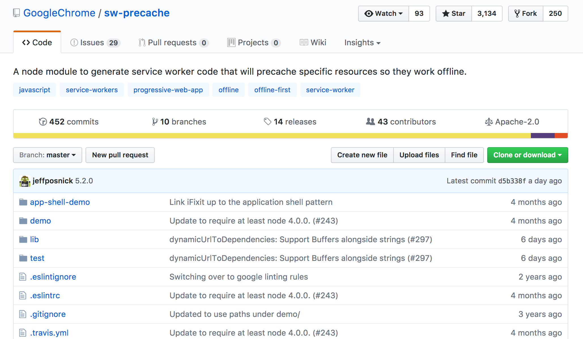The image size is (583, 339).
Task: Click the New pull request button
Action: click(x=120, y=155)
